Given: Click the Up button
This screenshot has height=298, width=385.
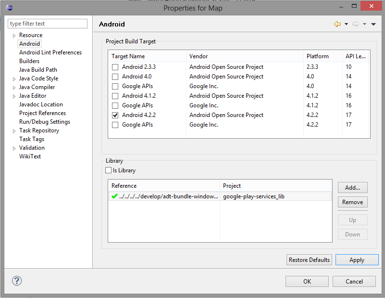Looking at the screenshot, I should point(353,220).
